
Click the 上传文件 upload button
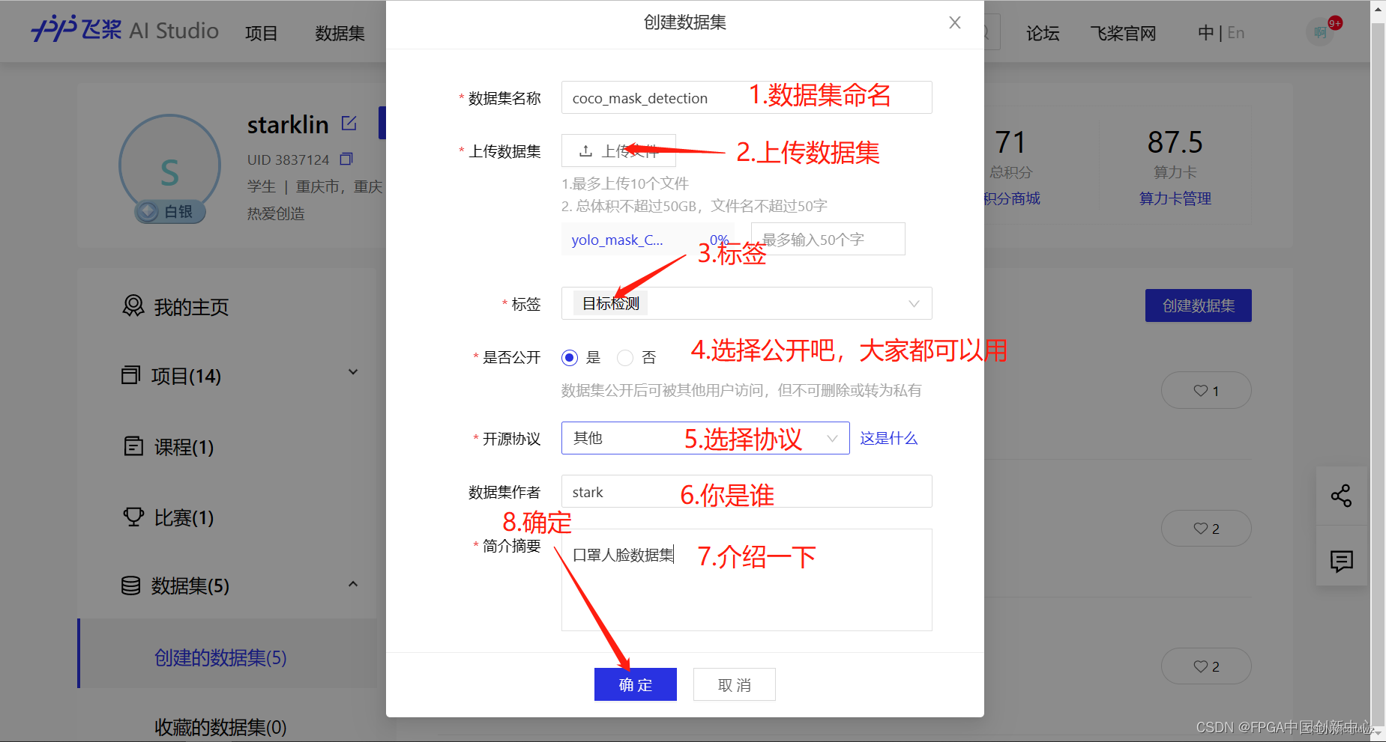[x=618, y=150]
